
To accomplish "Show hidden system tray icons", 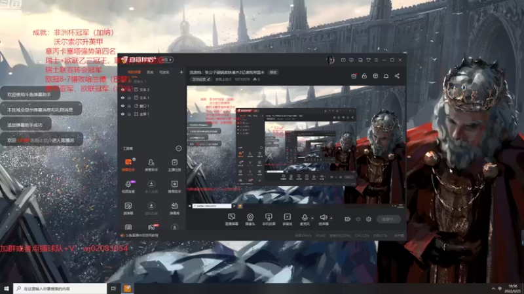I will tap(493, 288).
